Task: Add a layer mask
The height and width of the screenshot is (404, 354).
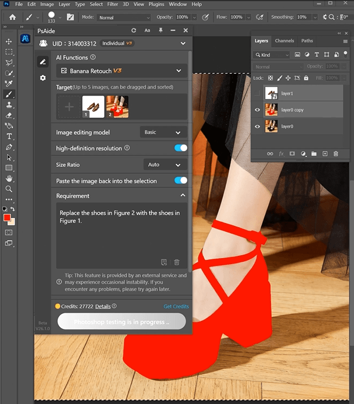Action: 292,154
